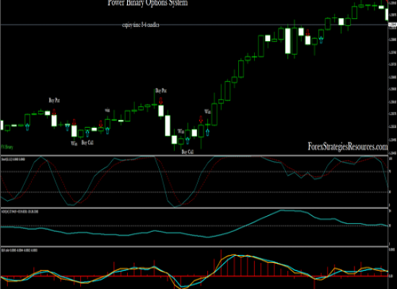Select the expiry time 3-4 candles text
Image resolution: width=397 pixels, height=289 pixels.
click(x=141, y=25)
